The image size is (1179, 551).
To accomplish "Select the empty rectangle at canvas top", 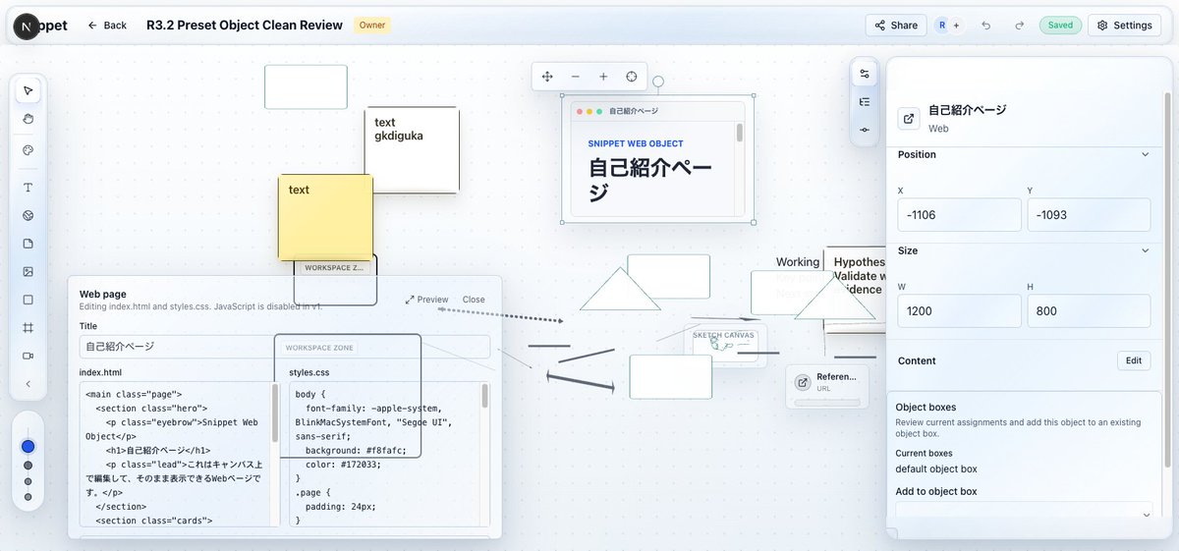I will [x=306, y=87].
